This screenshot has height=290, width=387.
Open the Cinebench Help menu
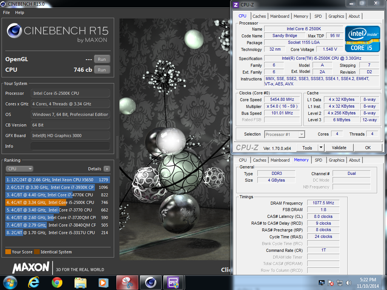(20, 12)
